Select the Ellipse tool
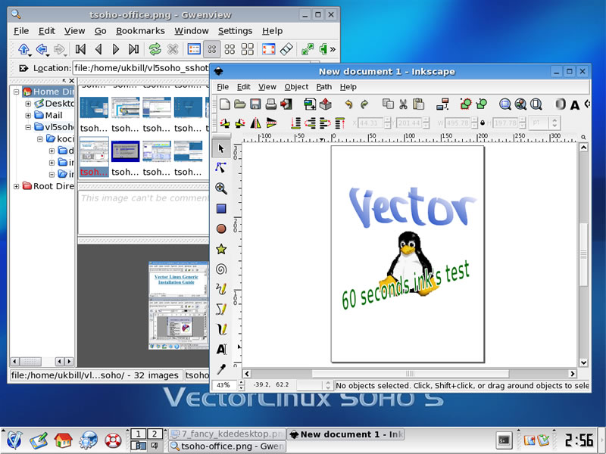Viewport: 606px width, 454px height. coord(221,229)
